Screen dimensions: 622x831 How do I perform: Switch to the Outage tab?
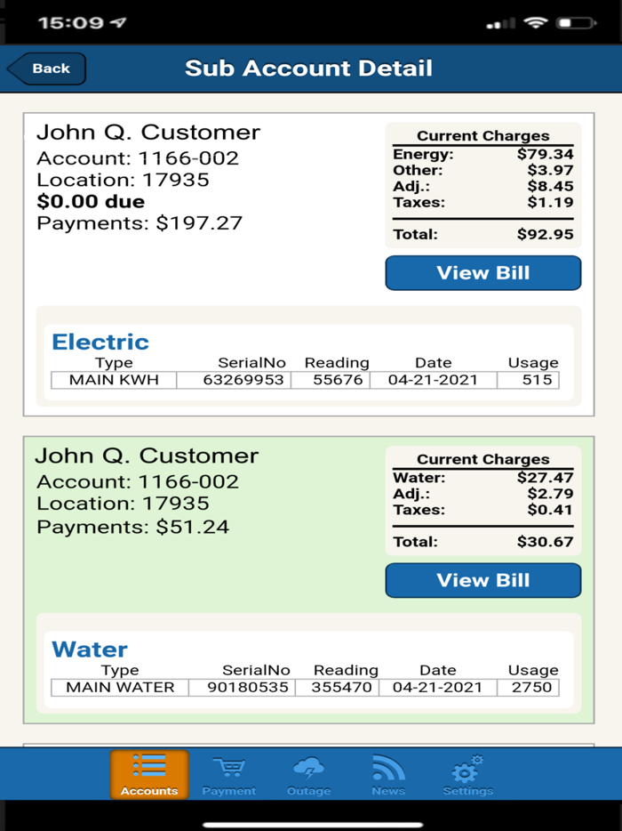pyautogui.click(x=308, y=775)
